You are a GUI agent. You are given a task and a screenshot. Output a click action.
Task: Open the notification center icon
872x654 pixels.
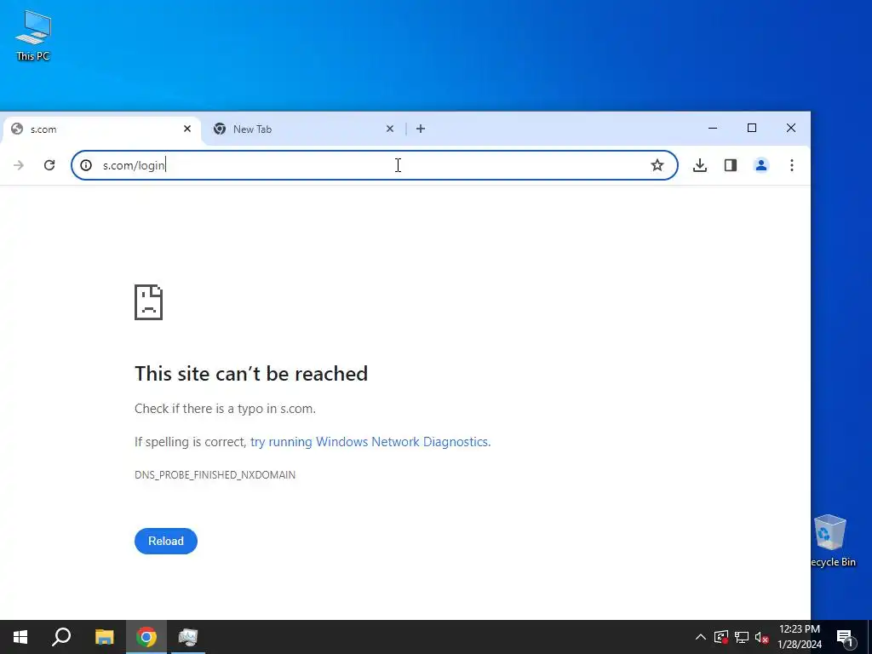[845, 637]
